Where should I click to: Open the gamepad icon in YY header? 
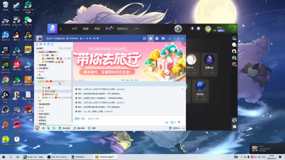163,38
